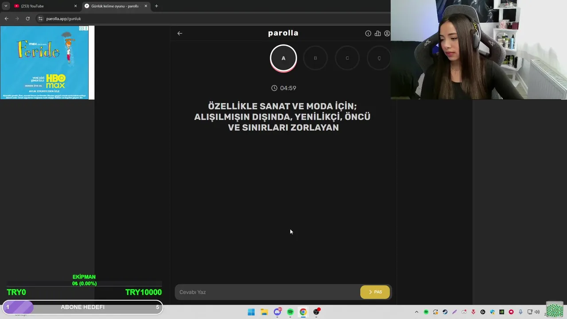Switch to the (253) YouTube tab

pos(46,6)
